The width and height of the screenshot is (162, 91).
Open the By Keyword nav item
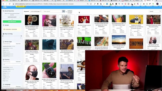tap(106, 6)
